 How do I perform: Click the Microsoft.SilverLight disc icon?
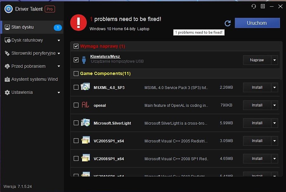[x=85, y=122]
